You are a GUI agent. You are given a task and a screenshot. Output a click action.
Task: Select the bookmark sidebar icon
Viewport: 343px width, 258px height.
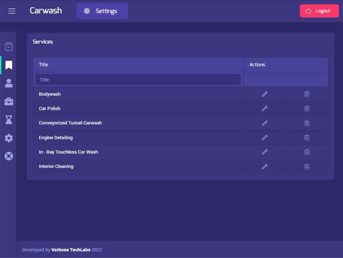pyautogui.click(x=9, y=65)
